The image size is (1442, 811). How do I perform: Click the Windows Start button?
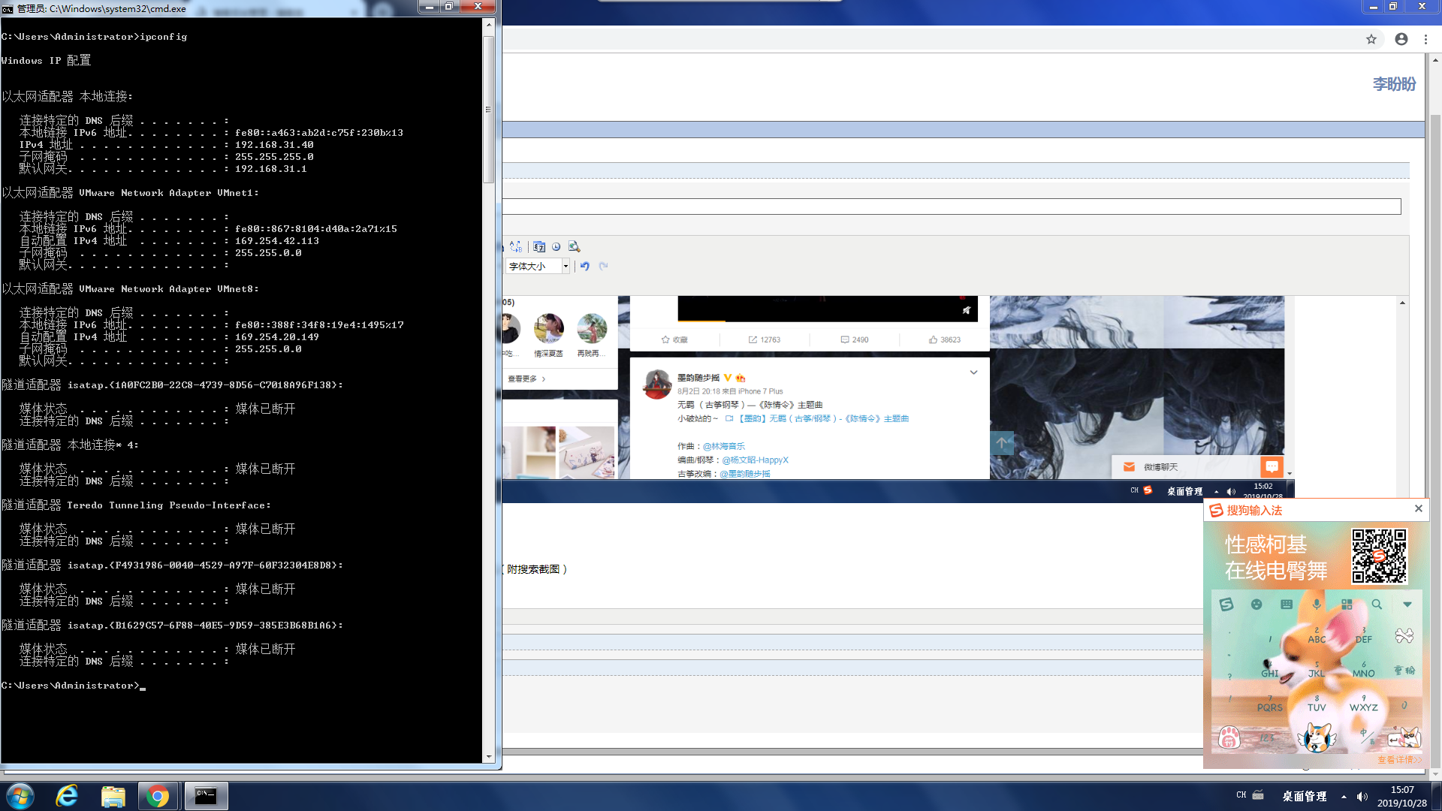click(20, 796)
